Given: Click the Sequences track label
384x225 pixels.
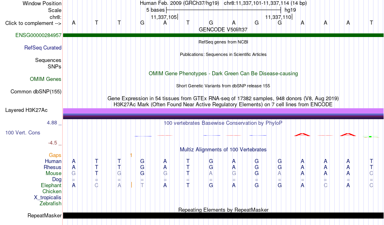Looking at the screenshot, I should [x=48, y=60].
